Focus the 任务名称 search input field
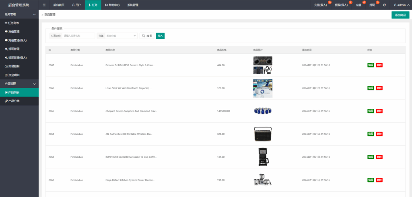Image resolution: width=412 pixels, height=197 pixels. tap(78, 36)
